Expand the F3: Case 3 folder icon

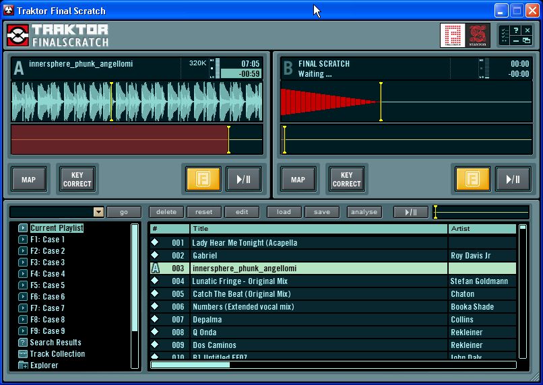click(x=23, y=262)
